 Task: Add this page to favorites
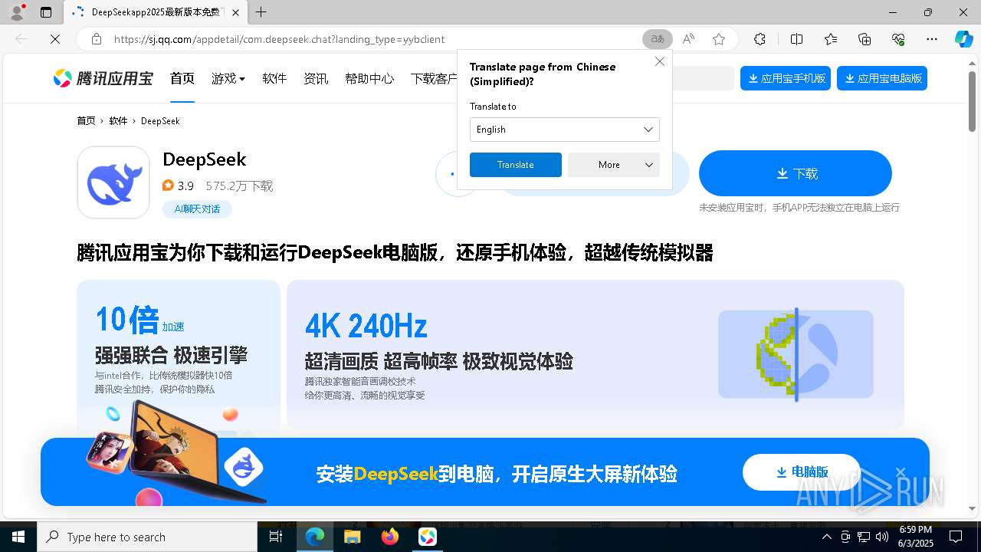[x=719, y=39]
